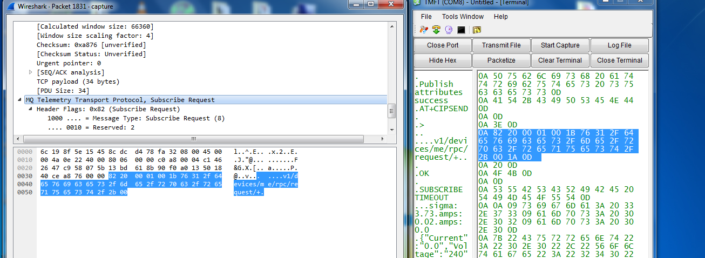Click the Close Port button
705x258 pixels.
[x=443, y=45]
